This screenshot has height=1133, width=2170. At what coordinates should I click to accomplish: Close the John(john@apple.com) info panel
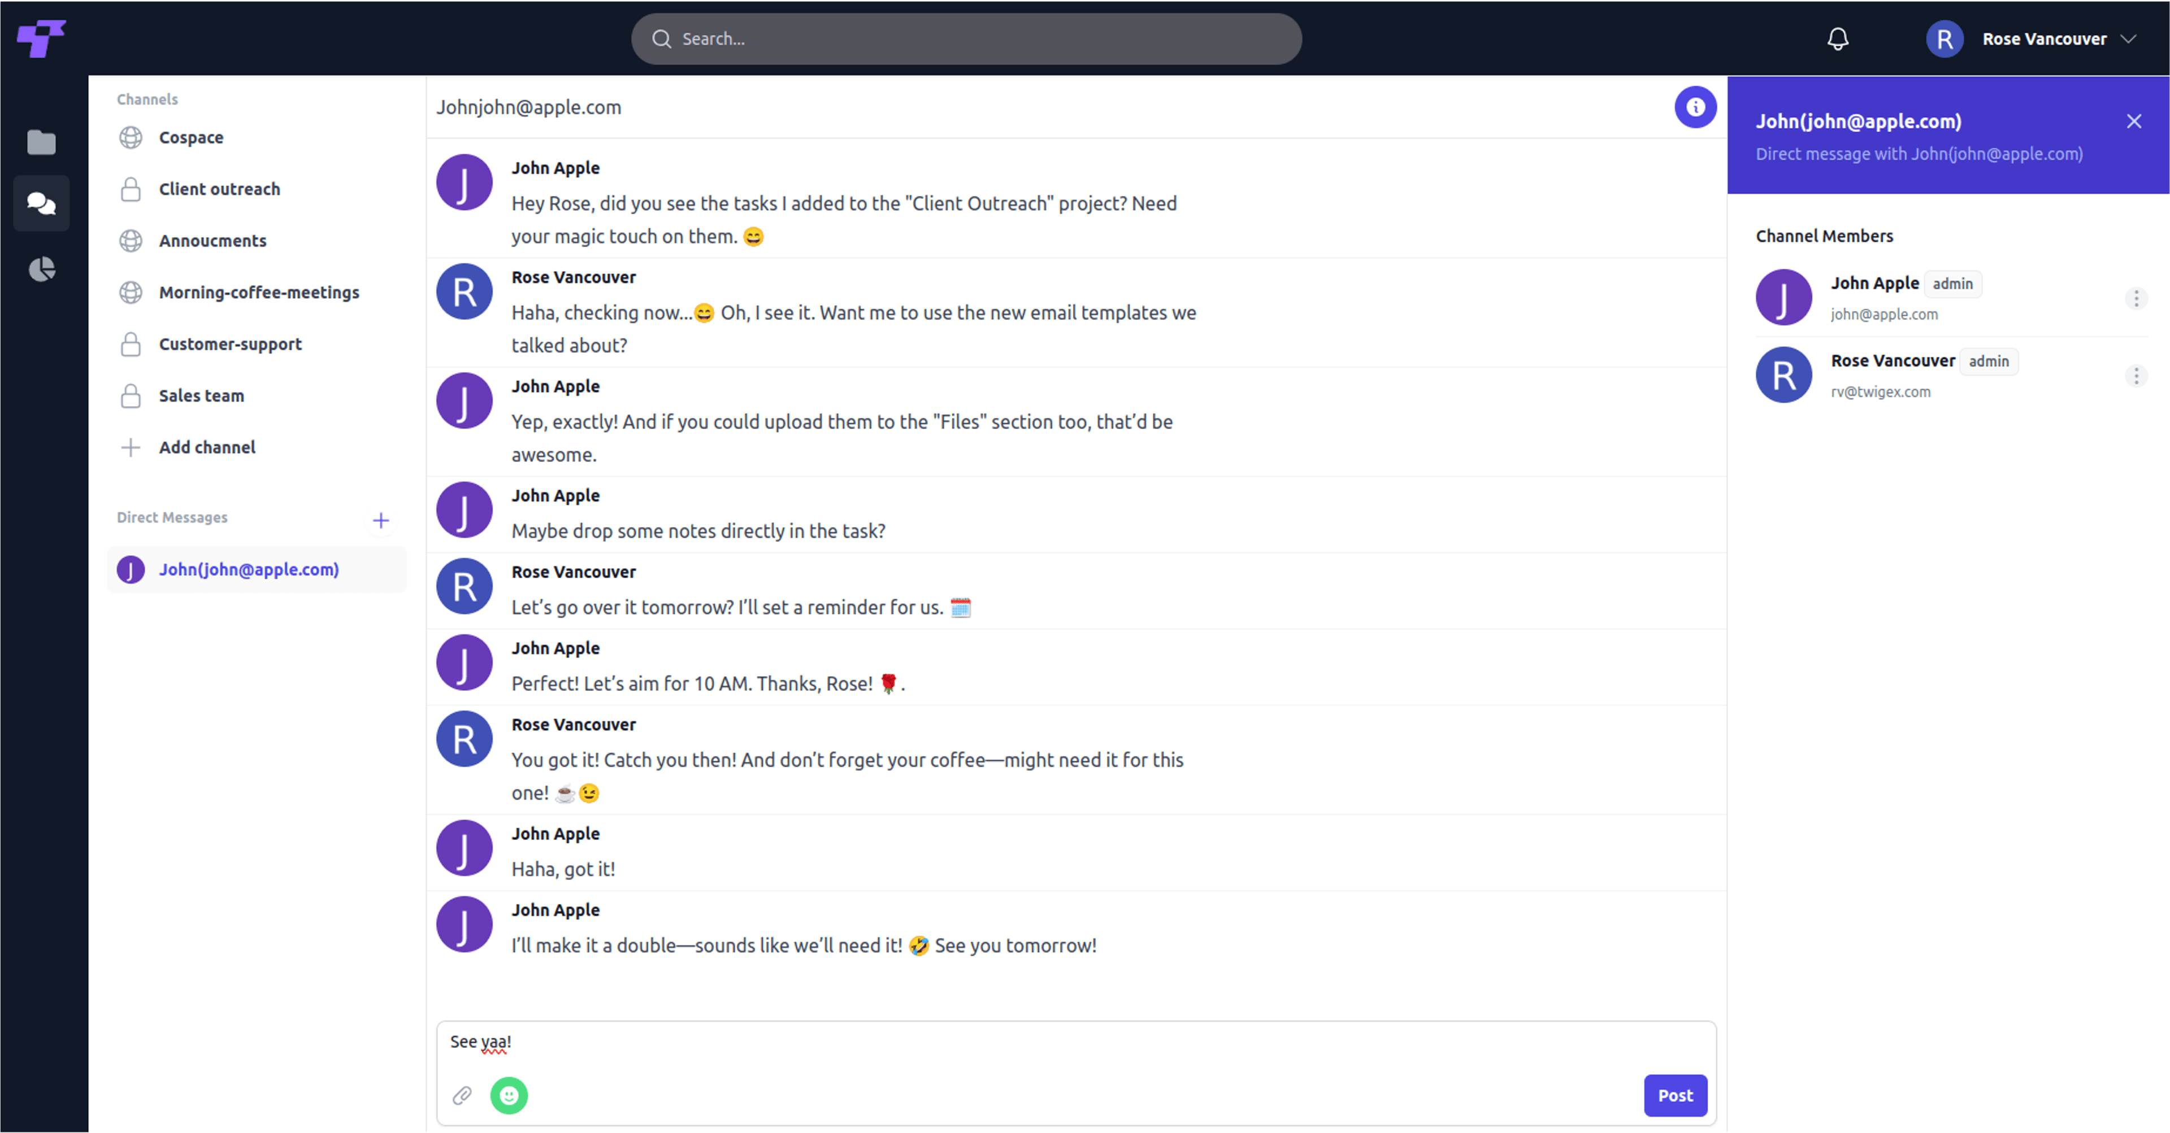click(x=2134, y=121)
